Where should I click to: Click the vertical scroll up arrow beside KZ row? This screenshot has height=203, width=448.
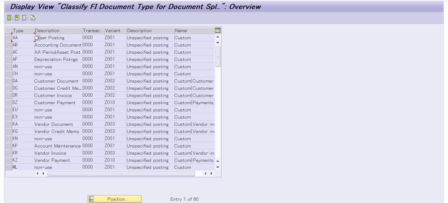(218, 161)
